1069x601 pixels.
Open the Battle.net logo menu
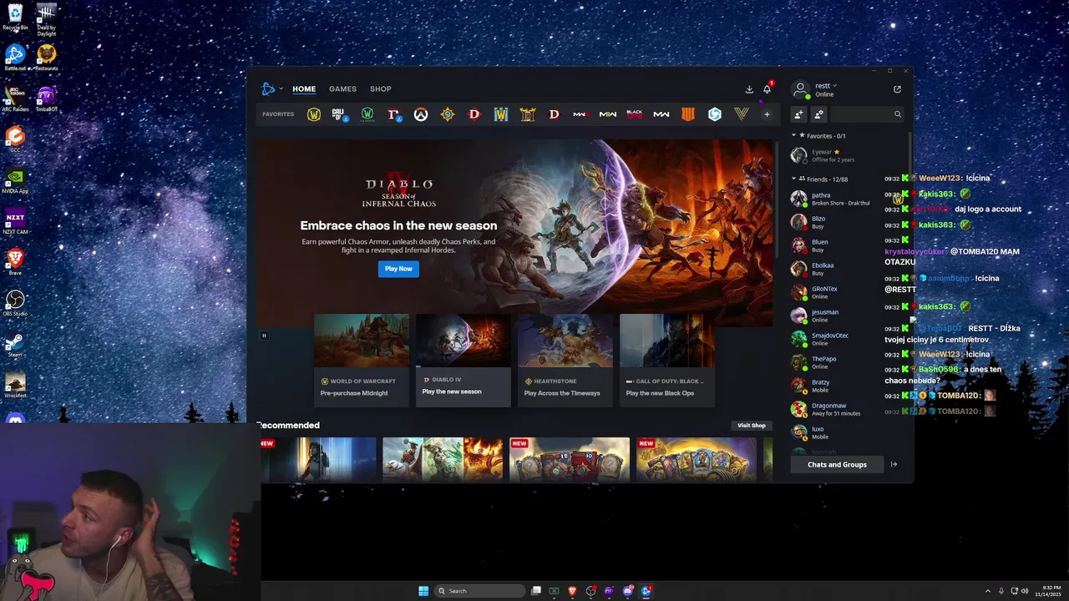pos(271,88)
